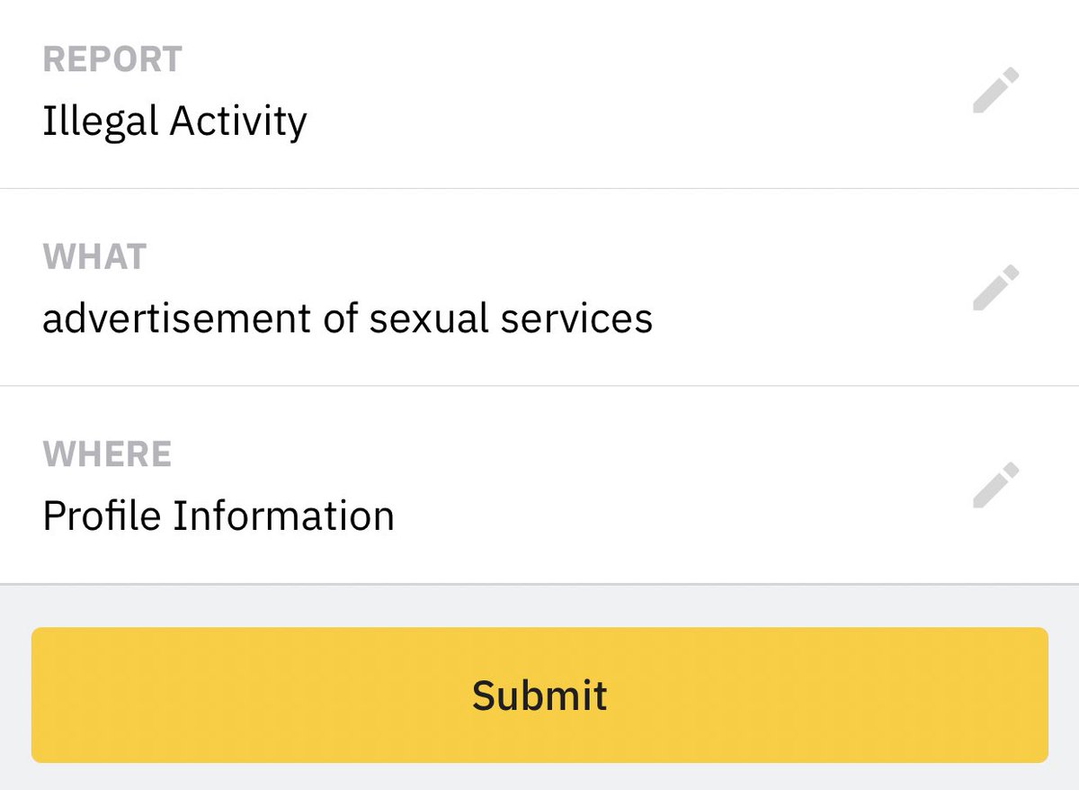The height and width of the screenshot is (790, 1079).
Task: Click the edit pencil beside Profile Information
Action: click(996, 486)
